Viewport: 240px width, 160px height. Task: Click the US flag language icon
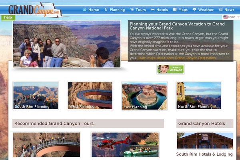click(226, 17)
